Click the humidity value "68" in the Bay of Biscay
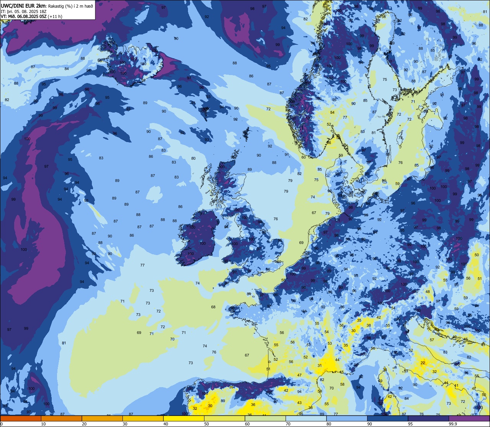 coord(213,307)
